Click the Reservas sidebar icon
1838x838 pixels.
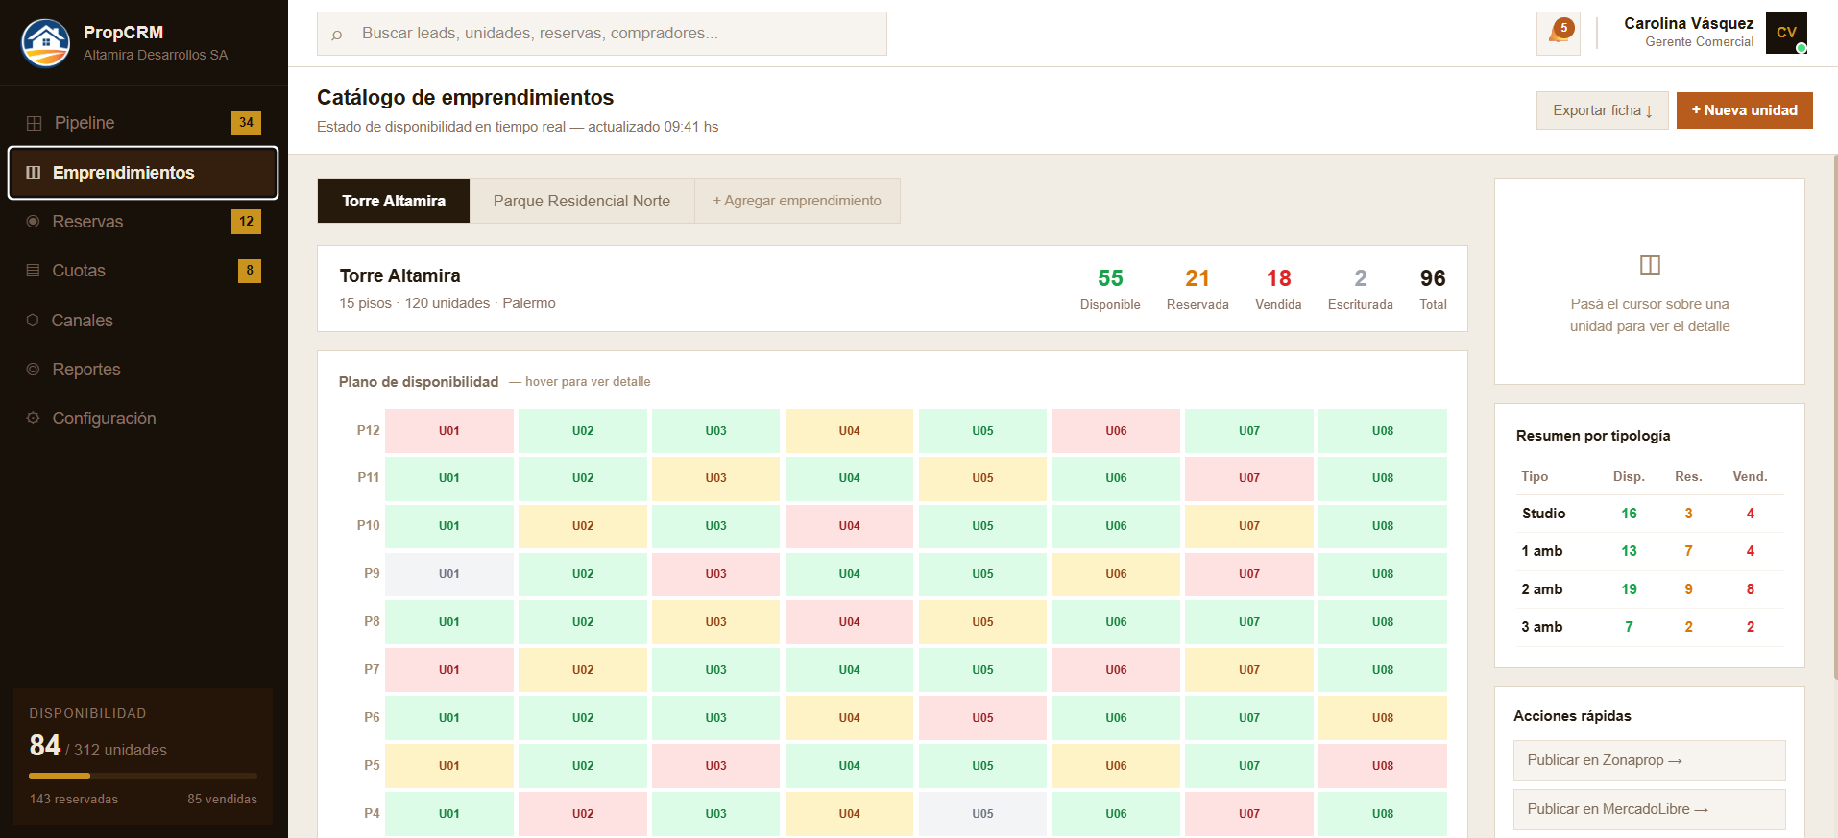click(x=34, y=222)
